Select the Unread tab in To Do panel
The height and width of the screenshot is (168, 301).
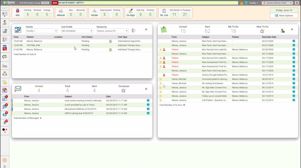[183, 29]
